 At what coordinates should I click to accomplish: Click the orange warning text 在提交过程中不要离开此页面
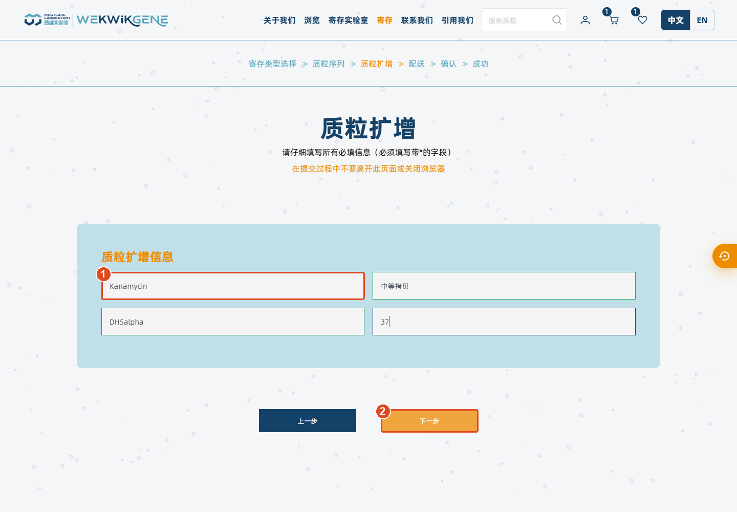368,168
